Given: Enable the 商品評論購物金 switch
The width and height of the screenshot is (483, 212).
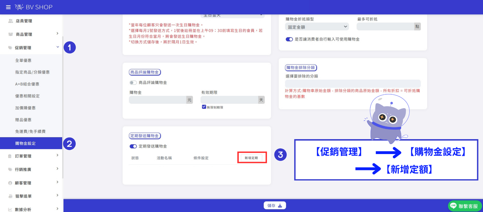Looking at the screenshot, I should tap(133, 83).
